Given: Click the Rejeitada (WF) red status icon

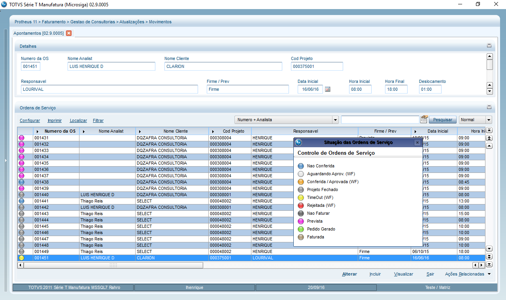Looking at the screenshot, I should click(x=301, y=206).
